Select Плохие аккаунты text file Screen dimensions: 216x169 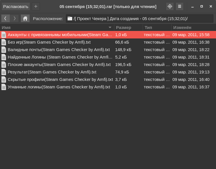tap(59, 65)
